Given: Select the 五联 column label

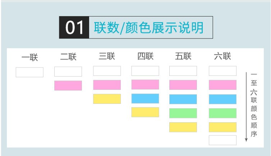Looking at the screenshot, I should coord(183,56).
